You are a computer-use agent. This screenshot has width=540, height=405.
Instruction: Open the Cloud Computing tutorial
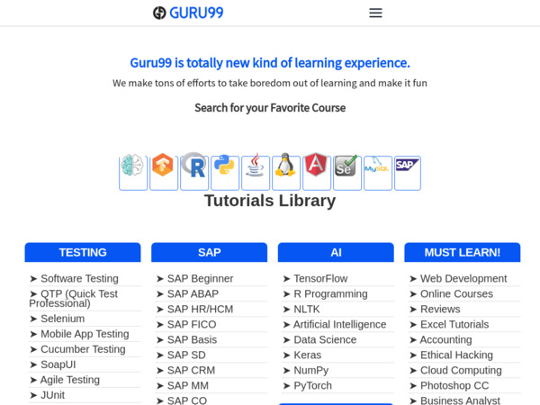(461, 370)
